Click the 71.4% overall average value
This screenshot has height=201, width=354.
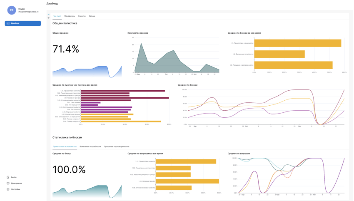click(66, 49)
